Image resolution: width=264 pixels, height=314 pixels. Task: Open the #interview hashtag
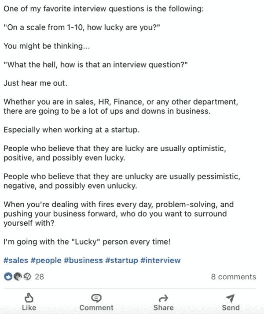[x=161, y=260]
